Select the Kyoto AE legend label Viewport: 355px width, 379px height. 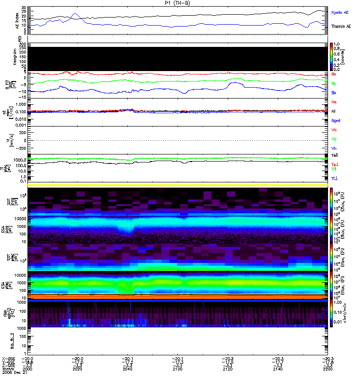point(340,12)
